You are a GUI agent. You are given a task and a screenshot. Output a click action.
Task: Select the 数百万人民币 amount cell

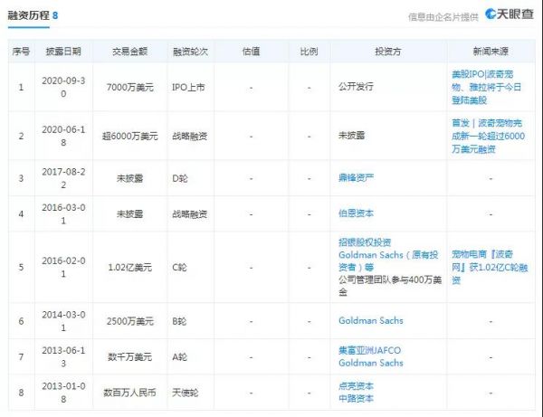[129, 393]
